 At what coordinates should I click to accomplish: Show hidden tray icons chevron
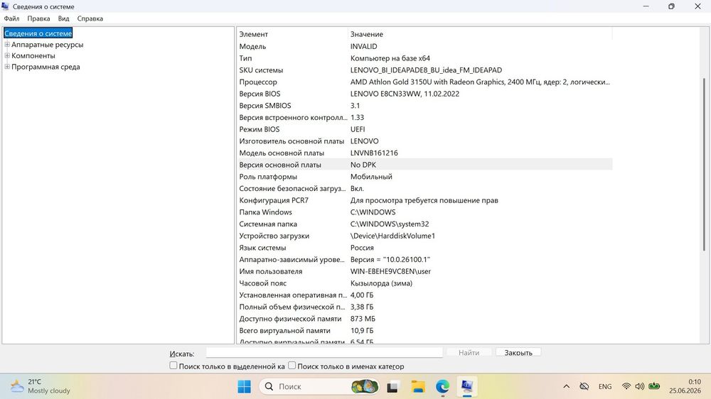pos(567,386)
